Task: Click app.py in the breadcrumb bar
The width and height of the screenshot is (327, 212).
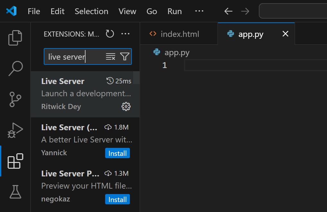Action: pos(177,52)
